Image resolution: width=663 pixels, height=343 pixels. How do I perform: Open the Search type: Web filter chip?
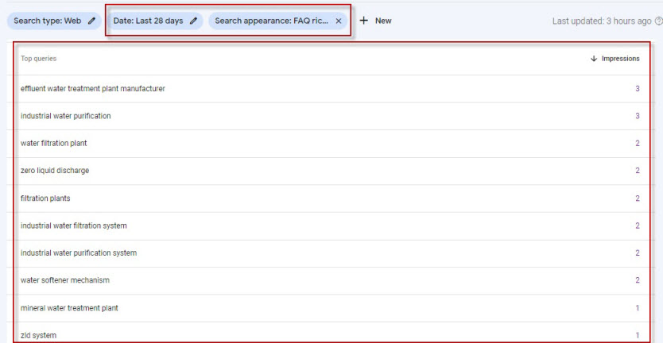point(54,21)
